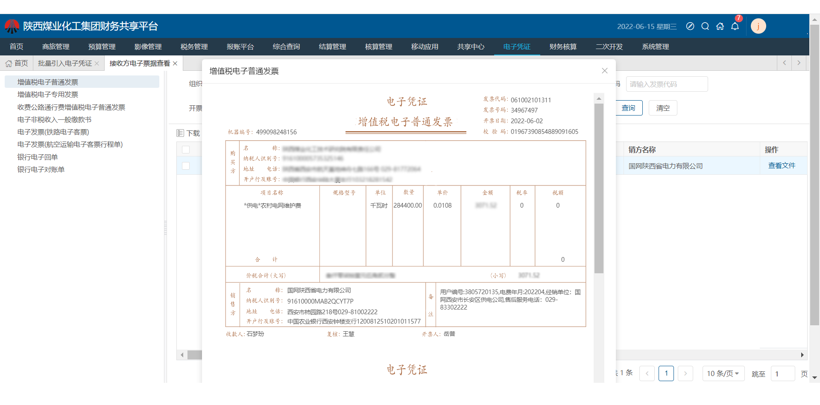Click the compass icon in header
This screenshot has height=405, width=820.
click(x=690, y=26)
